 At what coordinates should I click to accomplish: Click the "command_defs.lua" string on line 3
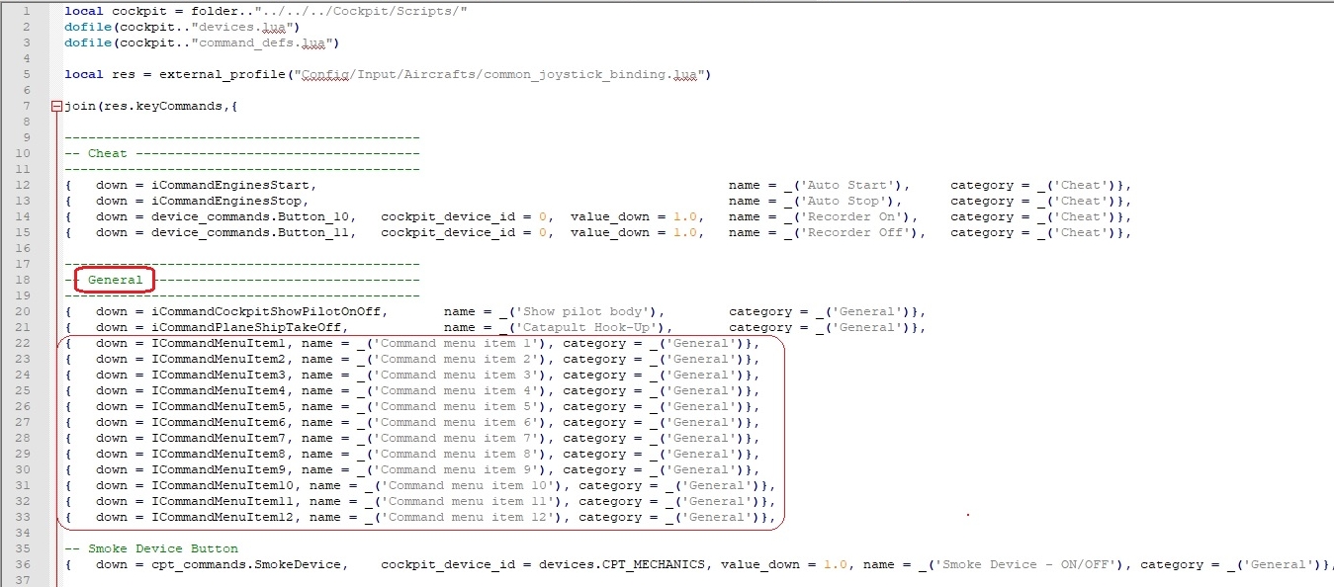click(262, 42)
